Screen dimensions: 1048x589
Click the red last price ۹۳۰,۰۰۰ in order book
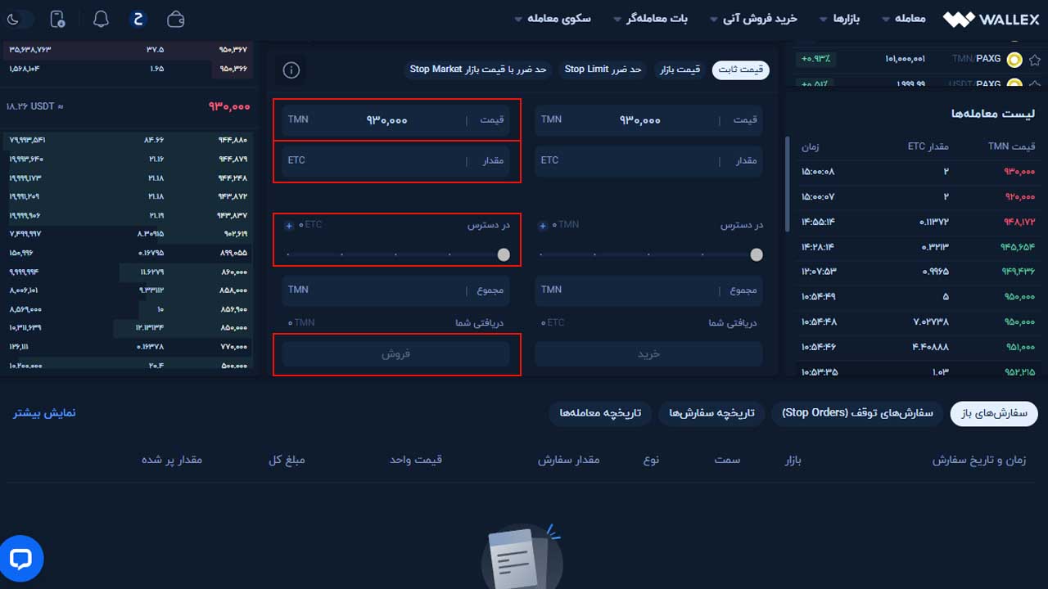click(229, 106)
